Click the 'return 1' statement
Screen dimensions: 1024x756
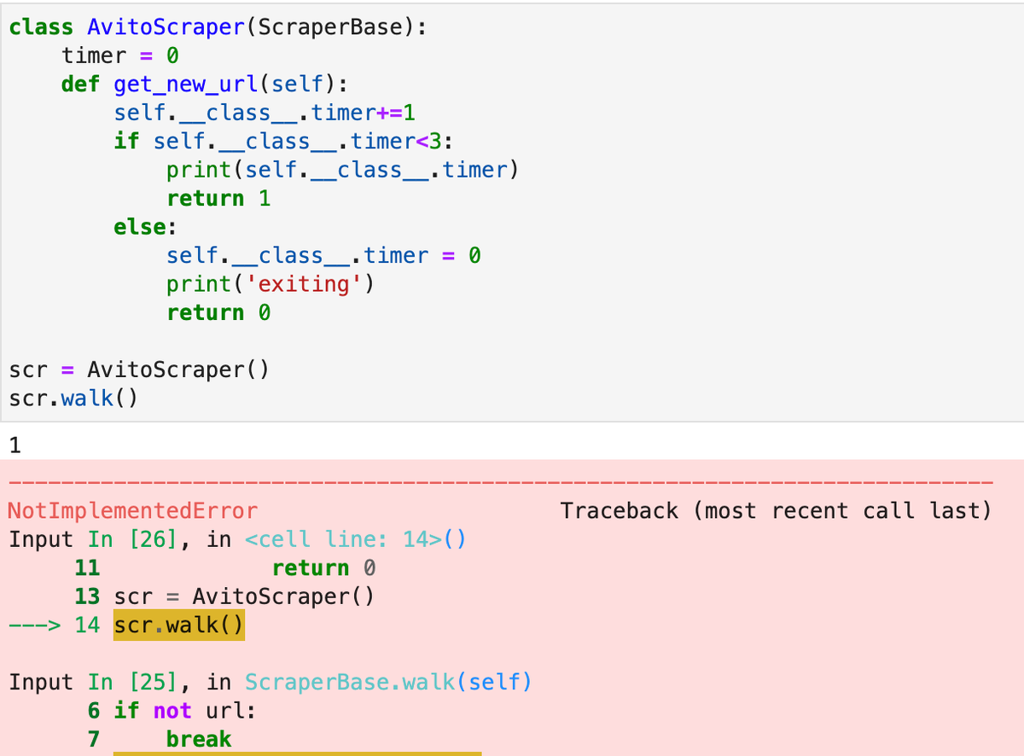(x=218, y=198)
